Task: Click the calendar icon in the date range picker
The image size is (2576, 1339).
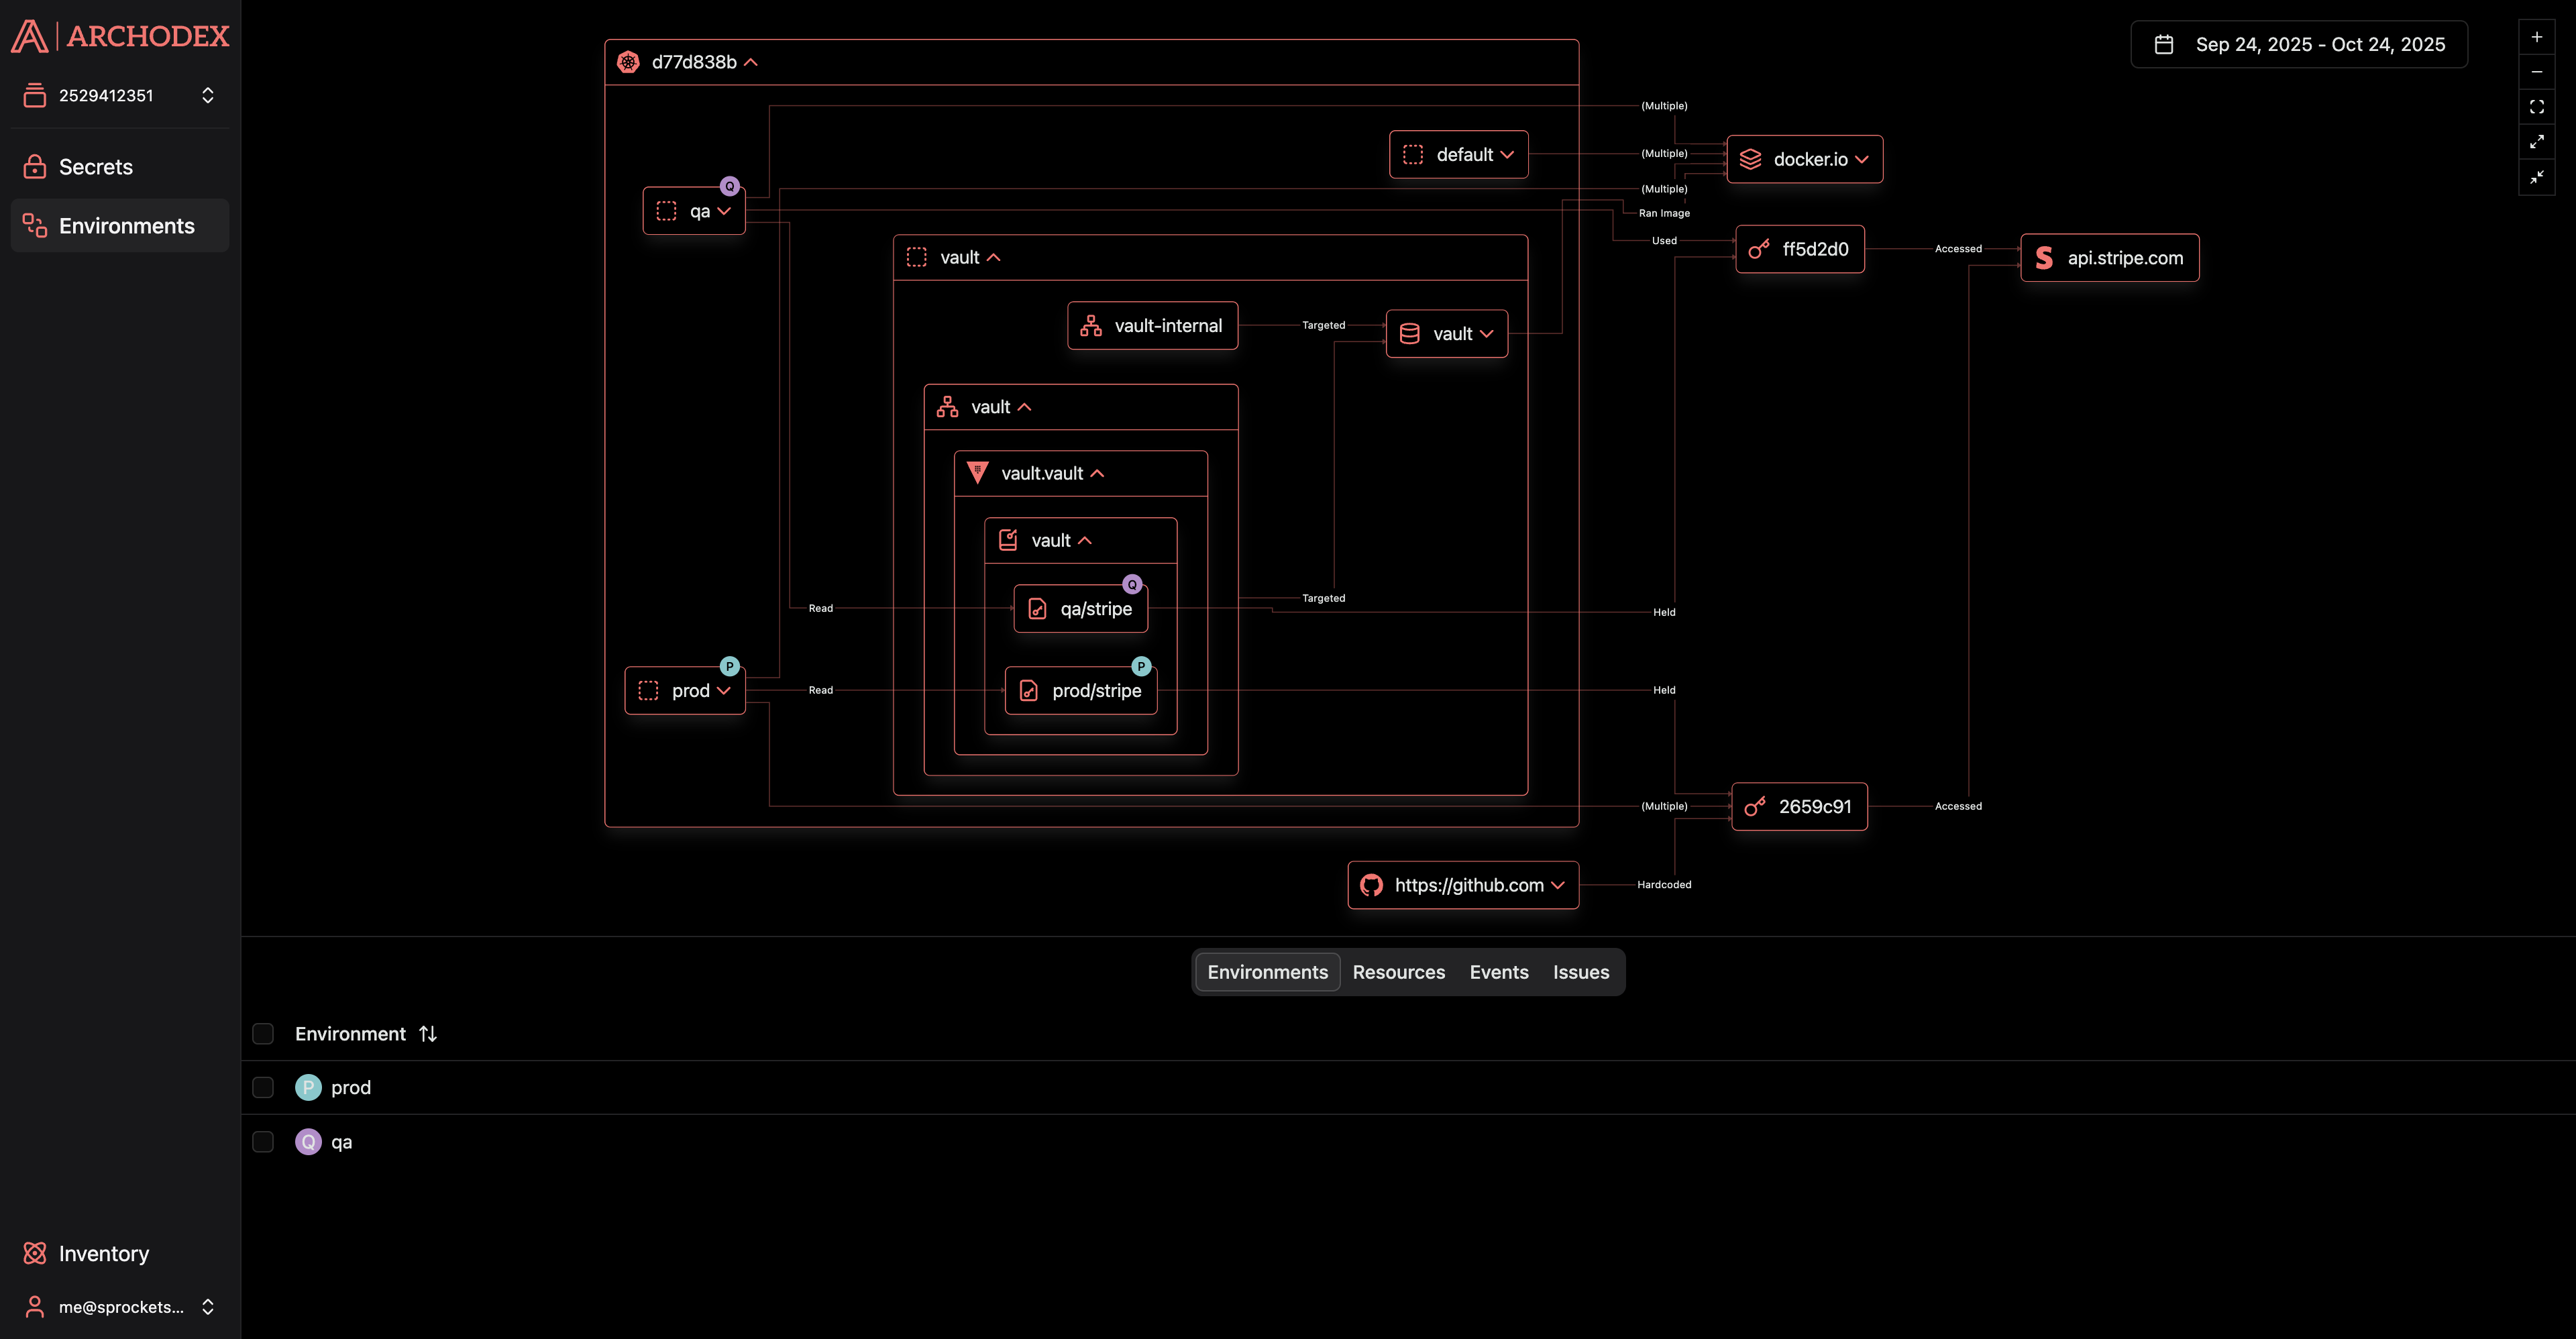Action: pyautogui.click(x=2165, y=44)
